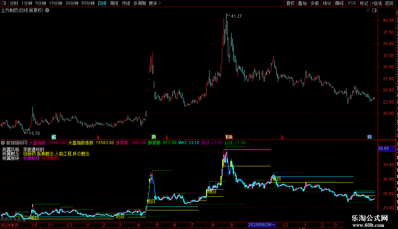The image size is (398, 229).
Task: Click the 立方制药(日线.前复权) chart title
Action: 22,11
